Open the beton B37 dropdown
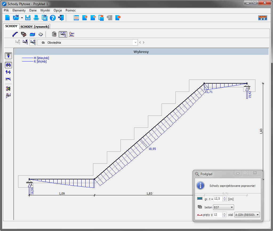The width and height of the screenshot is (273, 231). pyautogui.click(x=231, y=207)
